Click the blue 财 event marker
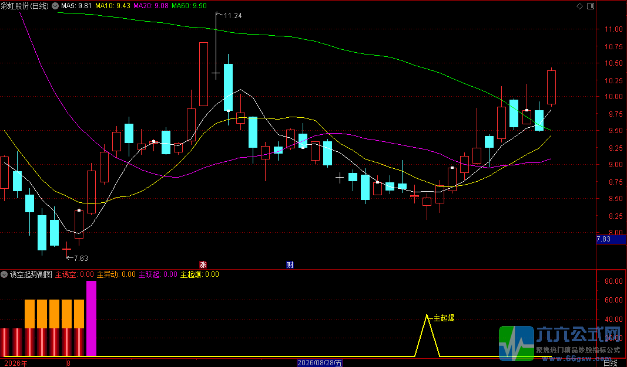Viewport: 627px width, 367px height. 290,264
